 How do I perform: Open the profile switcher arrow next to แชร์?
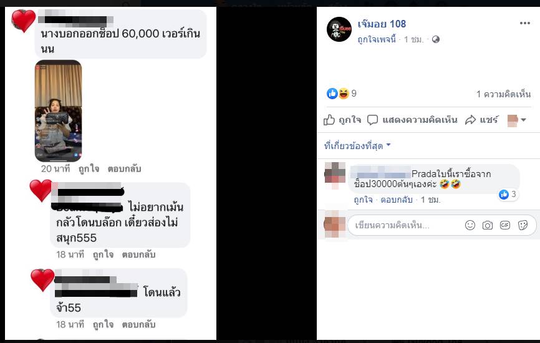[517, 120]
